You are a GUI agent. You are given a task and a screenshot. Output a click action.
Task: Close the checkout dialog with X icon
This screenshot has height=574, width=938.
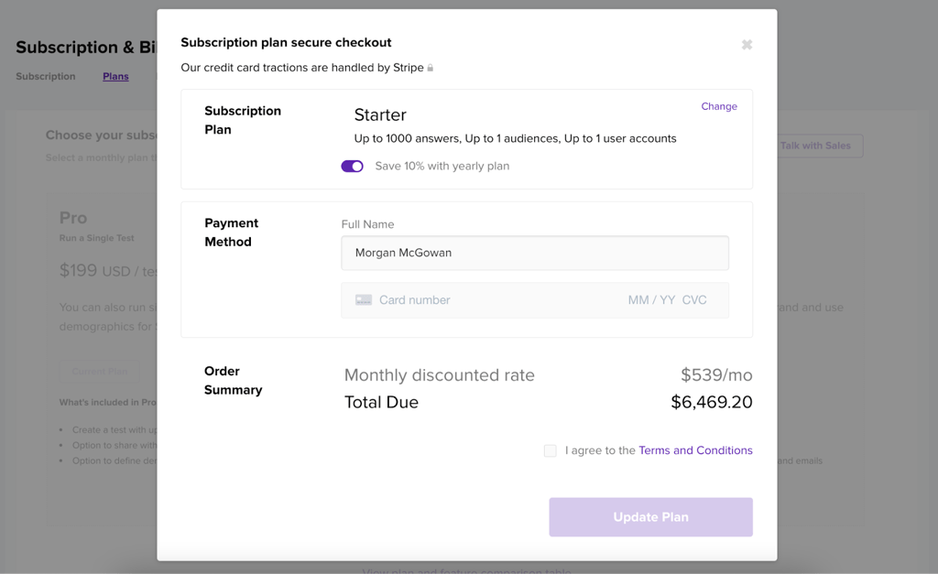747,45
